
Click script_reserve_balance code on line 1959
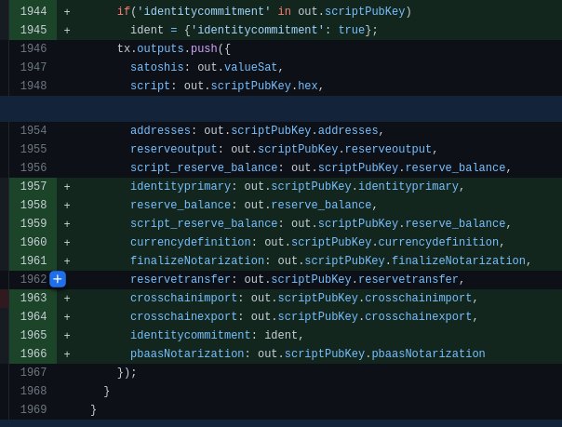point(320,223)
